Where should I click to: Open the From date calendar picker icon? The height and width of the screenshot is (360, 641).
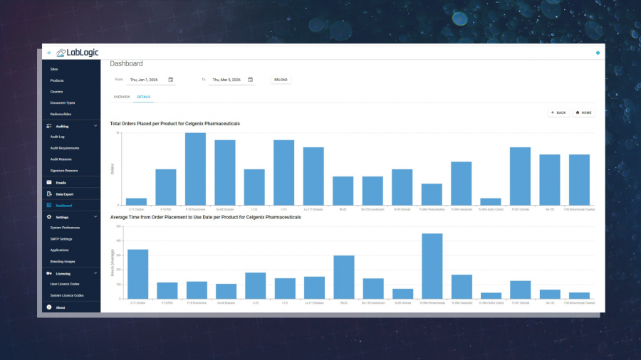click(x=171, y=80)
